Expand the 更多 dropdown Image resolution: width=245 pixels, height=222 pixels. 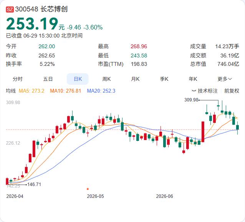click(x=225, y=79)
